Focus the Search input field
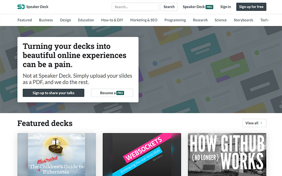282x176 pixels. (x=135, y=7)
